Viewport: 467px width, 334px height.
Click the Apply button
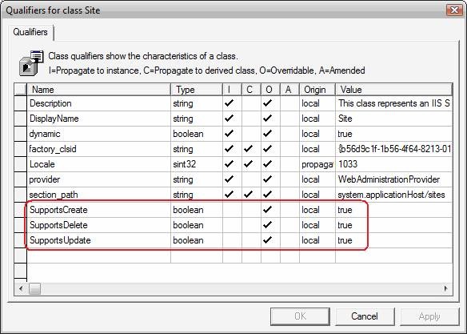[x=429, y=316]
